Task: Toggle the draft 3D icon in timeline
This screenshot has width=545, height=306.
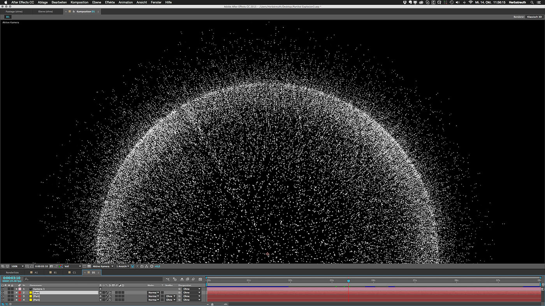Action: [175, 279]
